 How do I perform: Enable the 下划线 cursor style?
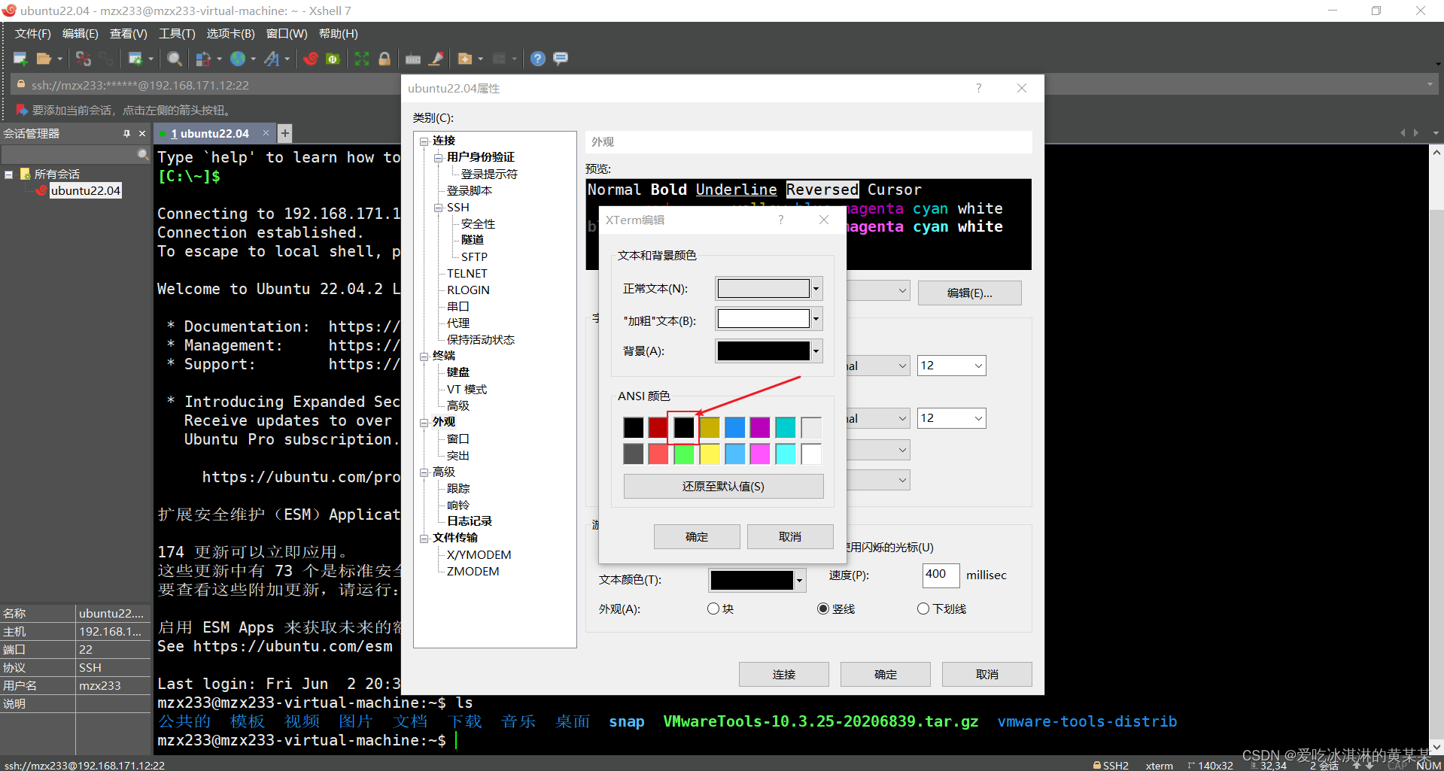point(923,609)
